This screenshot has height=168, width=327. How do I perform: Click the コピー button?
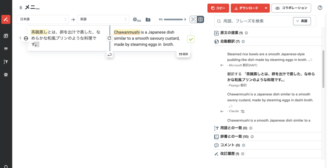(x=218, y=8)
